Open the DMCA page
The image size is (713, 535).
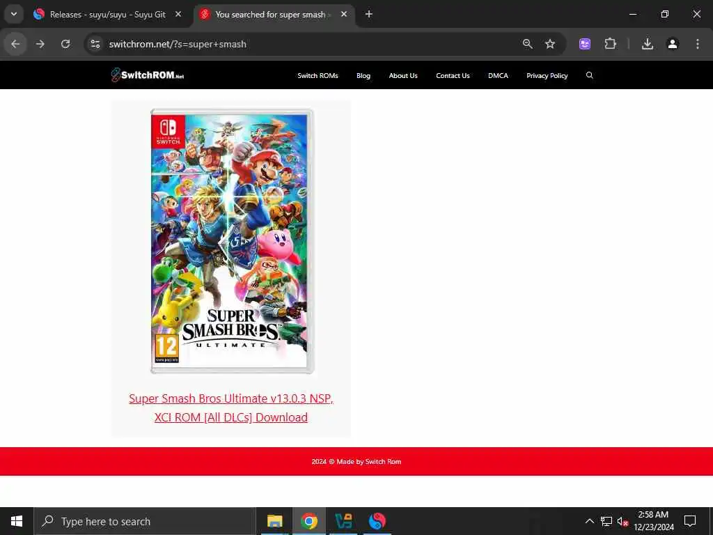(x=498, y=75)
